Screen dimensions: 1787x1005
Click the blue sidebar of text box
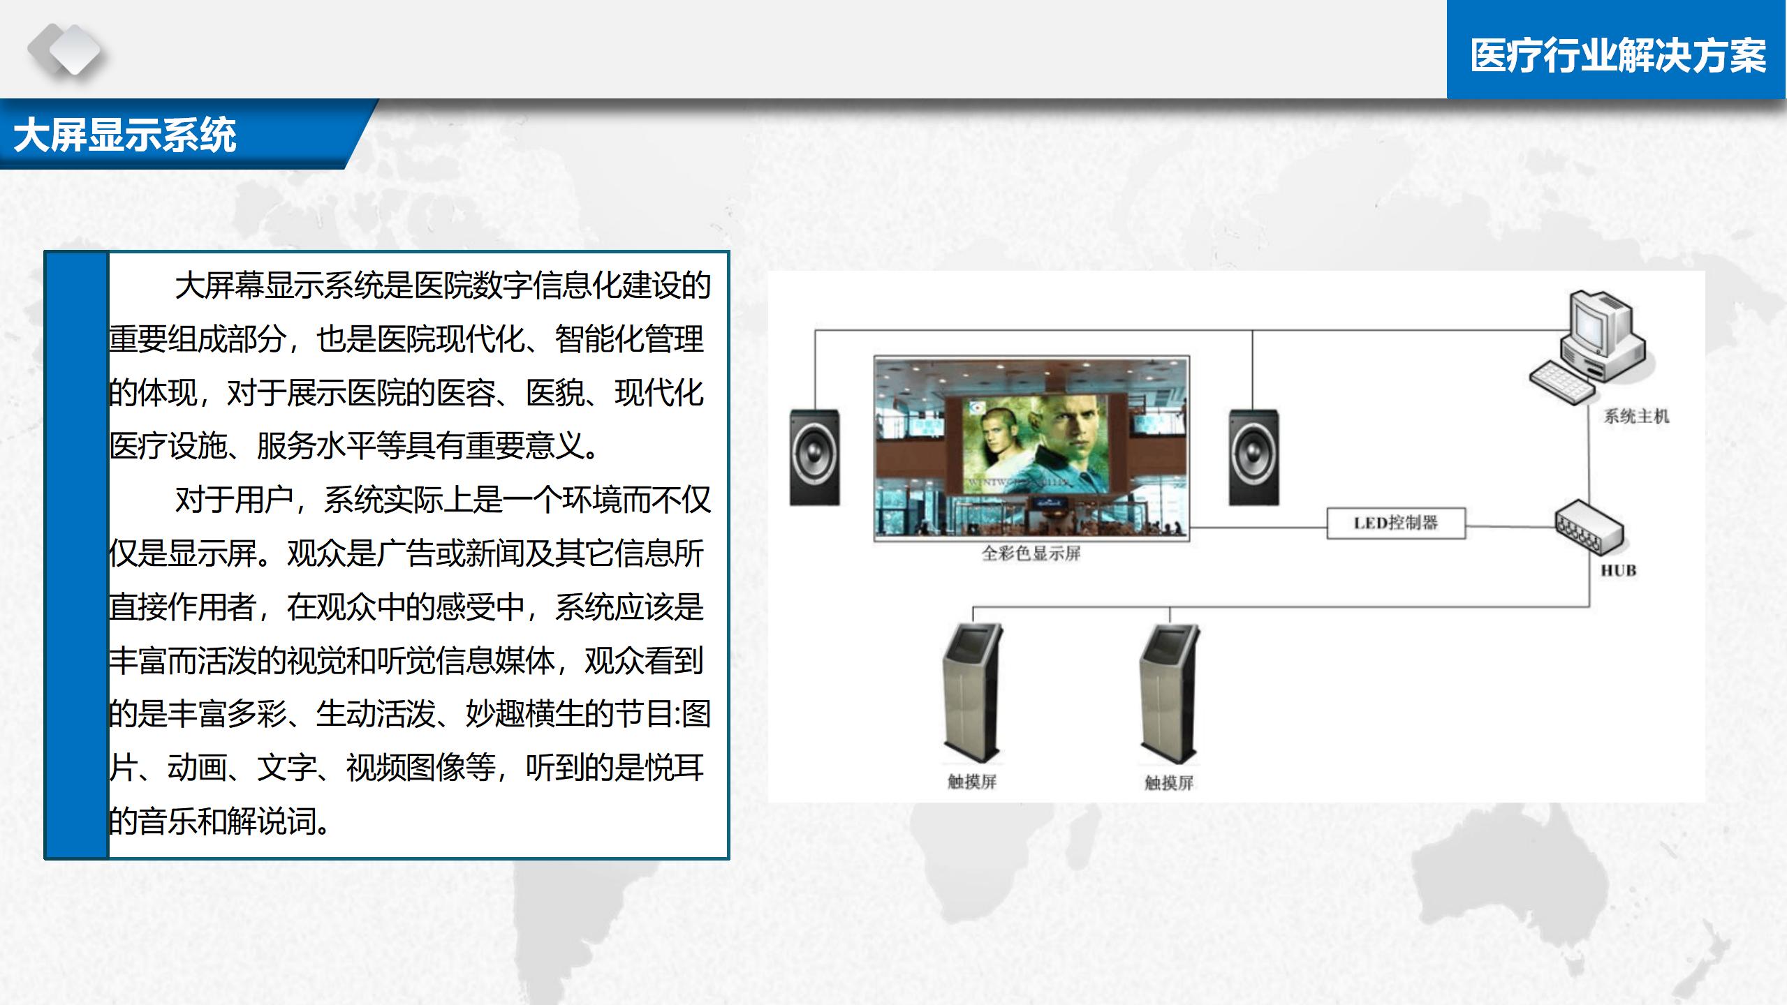(x=77, y=555)
